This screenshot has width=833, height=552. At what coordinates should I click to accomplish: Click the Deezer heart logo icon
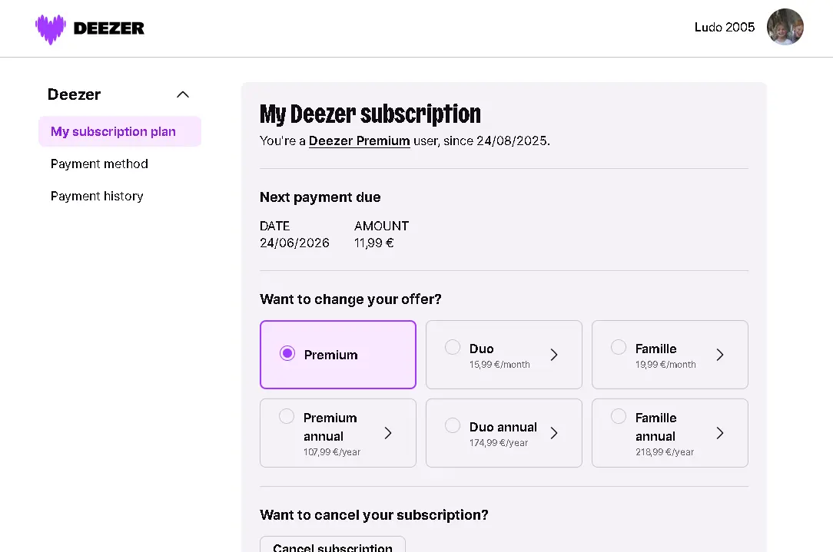[x=51, y=28]
